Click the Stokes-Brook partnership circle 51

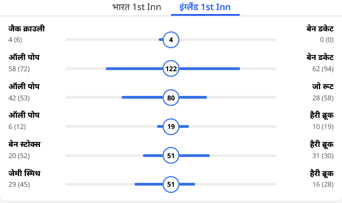pyautogui.click(x=171, y=156)
